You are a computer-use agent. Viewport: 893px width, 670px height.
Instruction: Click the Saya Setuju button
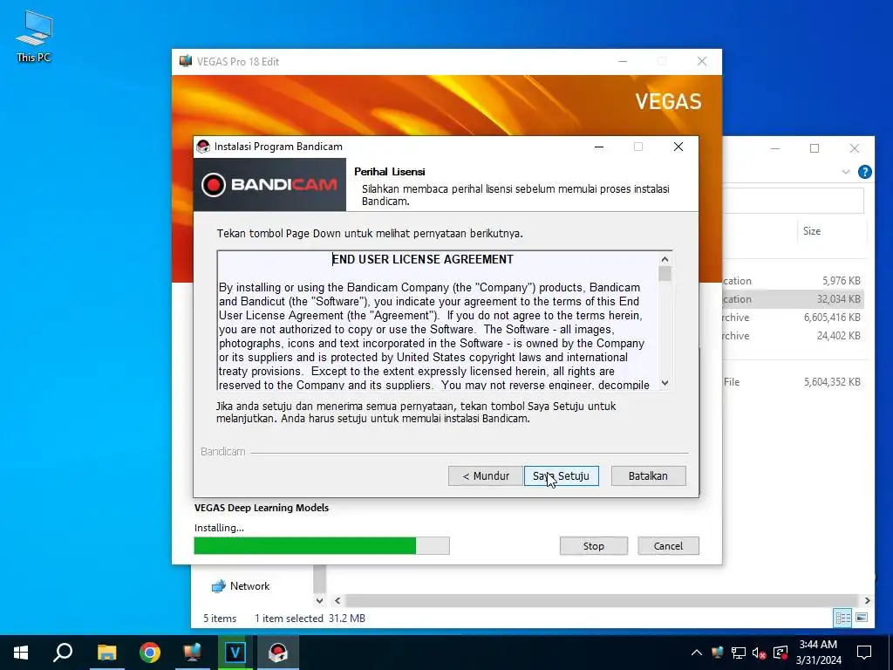click(561, 475)
